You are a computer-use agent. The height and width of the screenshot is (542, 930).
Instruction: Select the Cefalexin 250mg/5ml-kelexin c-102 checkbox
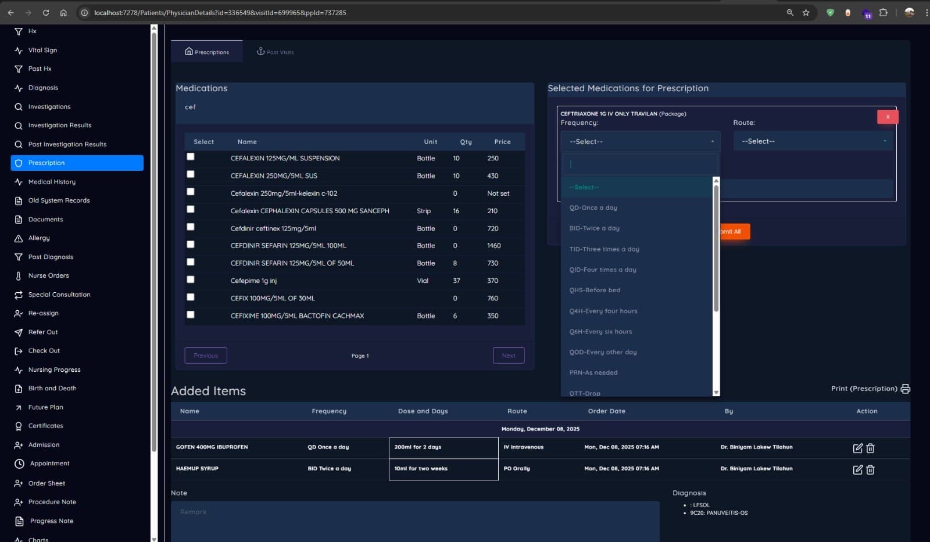(191, 192)
